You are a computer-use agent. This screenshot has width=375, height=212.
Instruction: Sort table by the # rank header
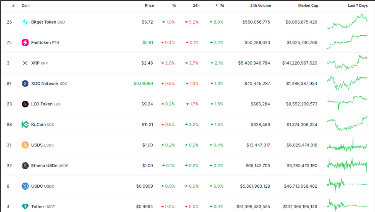pyautogui.click(x=13, y=5)
